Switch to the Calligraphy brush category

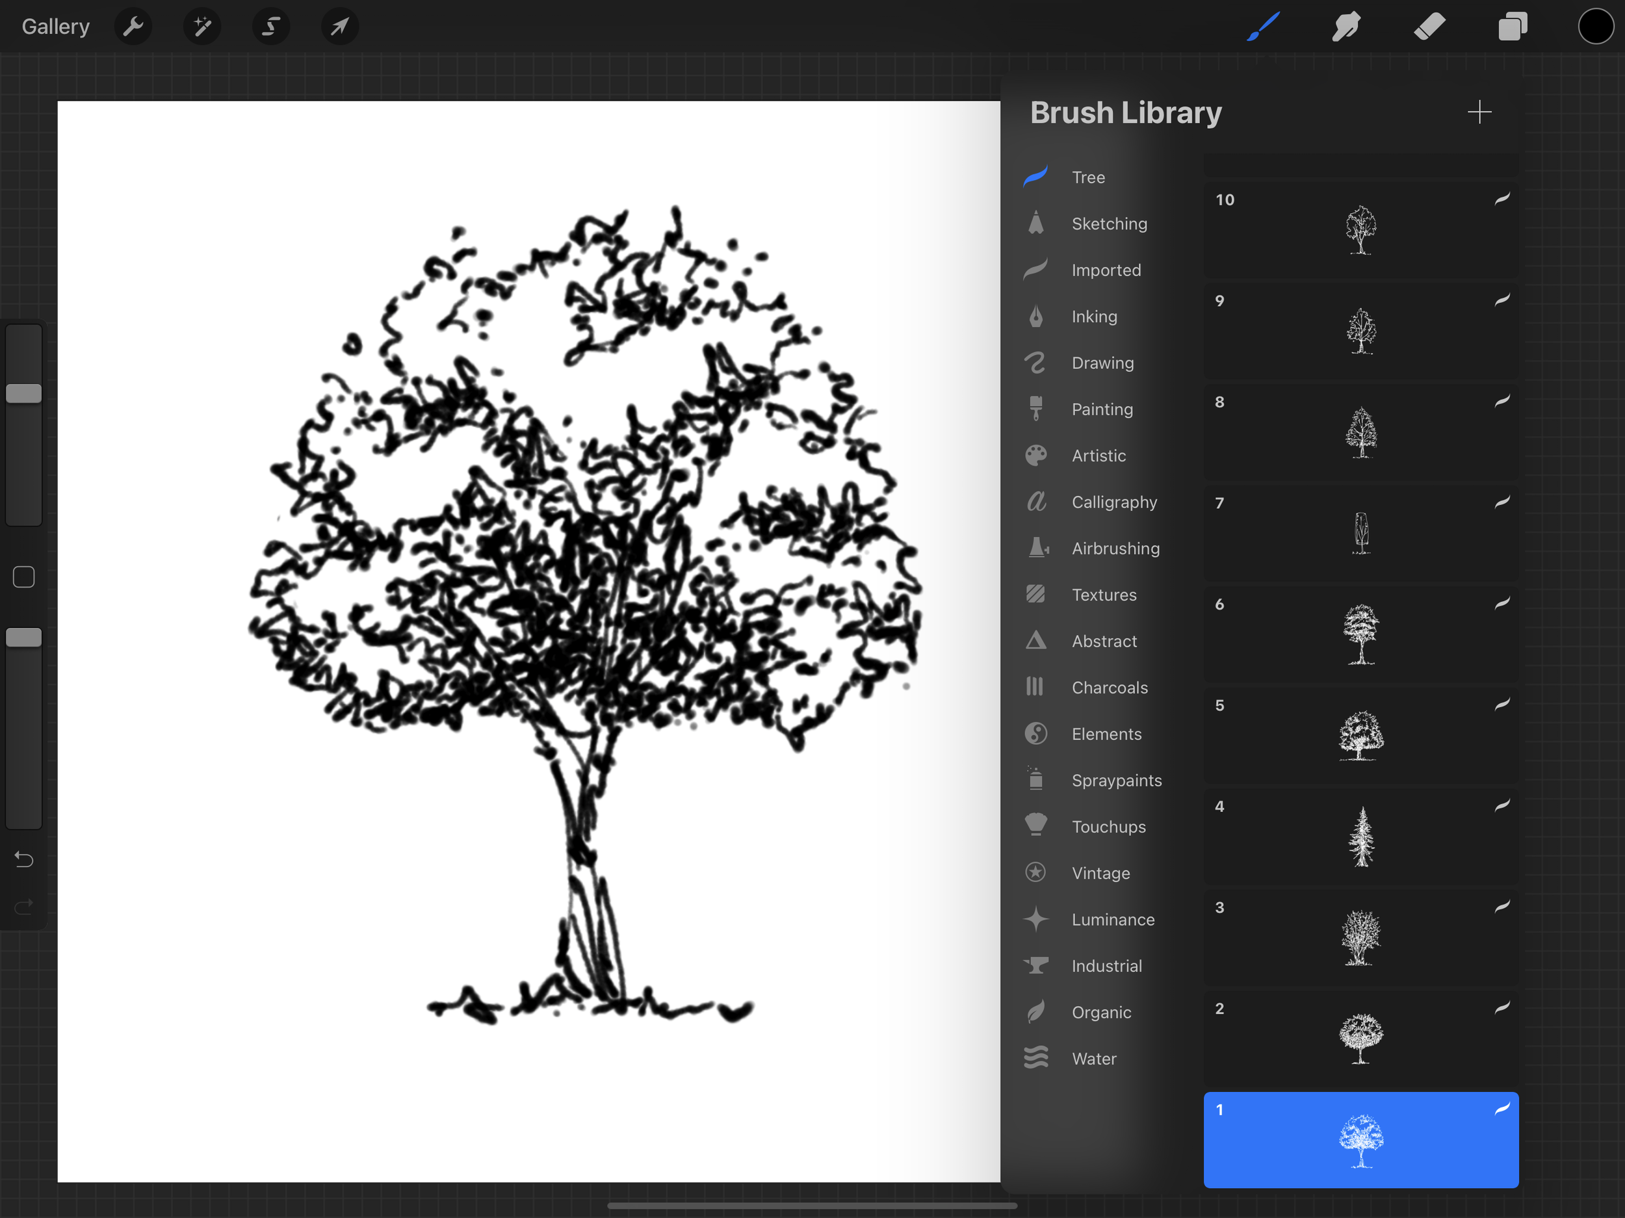(x=1115, y=502)
